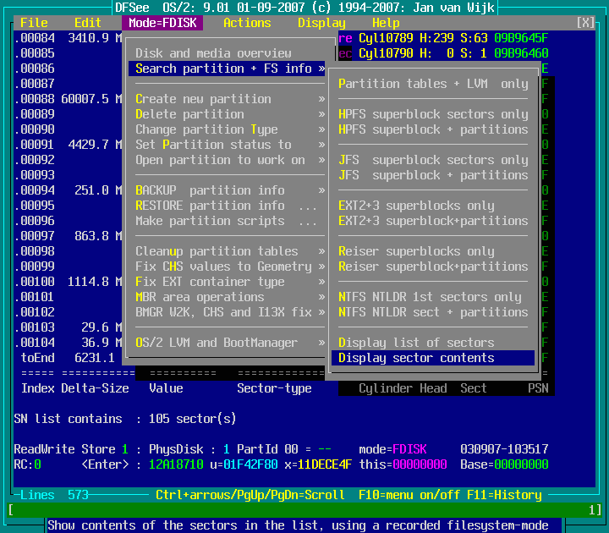The height and width of the screenshot is (533, 609).
Task: Choose Partition tables + LVM only
Action: pyautogui.click(x=433, y=84)
